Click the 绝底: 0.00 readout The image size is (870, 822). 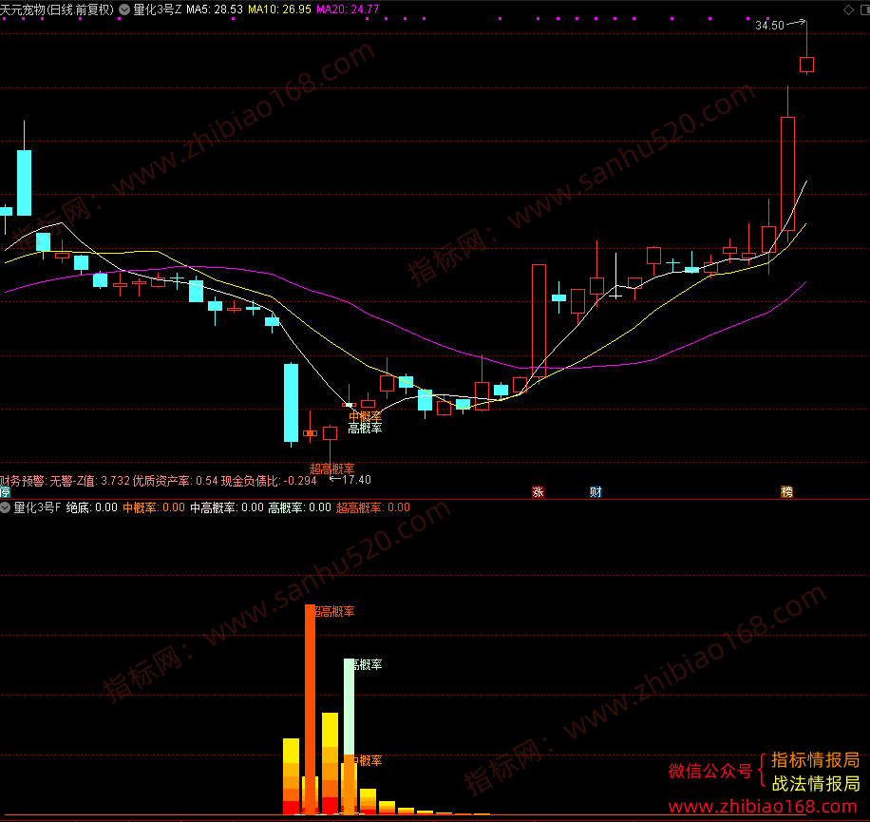(x=91, y=507)
